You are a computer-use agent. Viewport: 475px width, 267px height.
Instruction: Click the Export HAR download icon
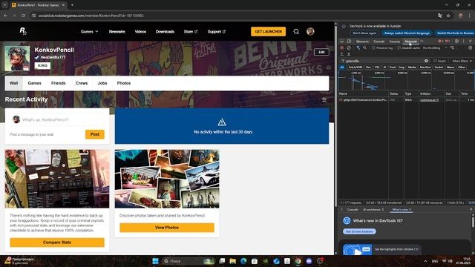(x=349, y=54)
